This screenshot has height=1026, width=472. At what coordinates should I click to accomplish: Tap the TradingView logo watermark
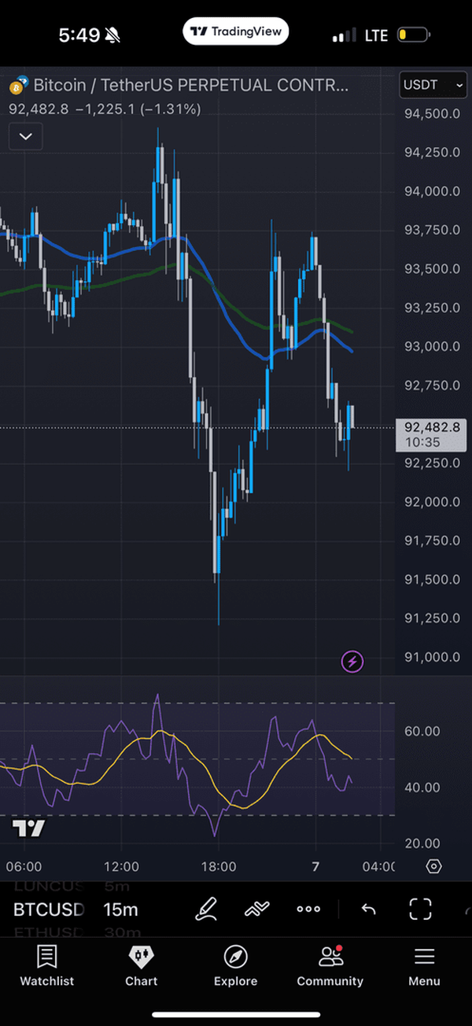28,829
